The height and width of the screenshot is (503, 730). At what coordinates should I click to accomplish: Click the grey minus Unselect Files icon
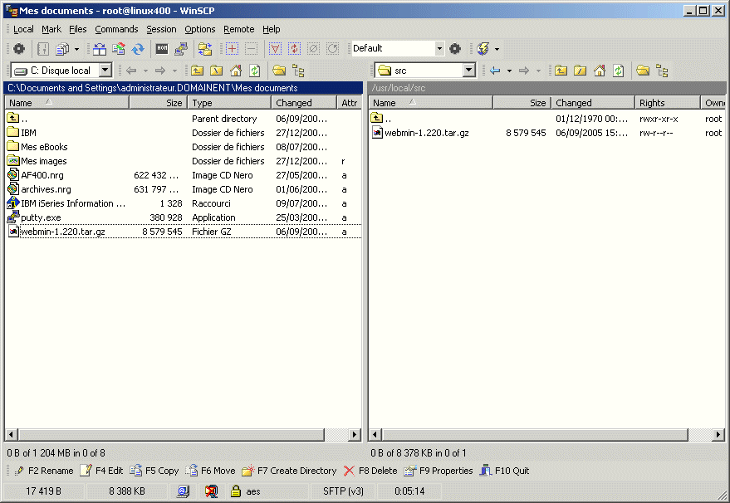point(251,48)
